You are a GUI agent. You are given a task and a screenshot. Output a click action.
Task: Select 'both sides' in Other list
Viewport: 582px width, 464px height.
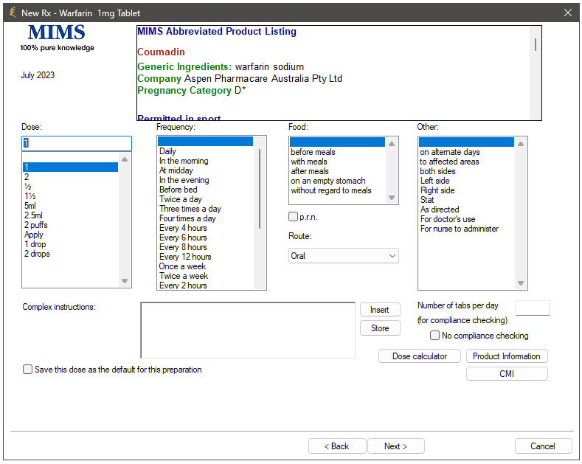466,171
